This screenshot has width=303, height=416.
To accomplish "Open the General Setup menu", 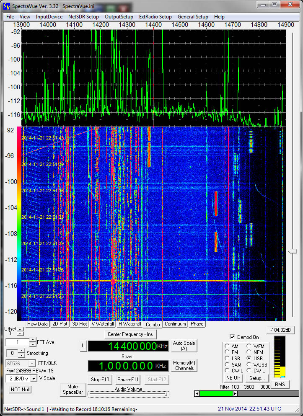I will point(193,17).
